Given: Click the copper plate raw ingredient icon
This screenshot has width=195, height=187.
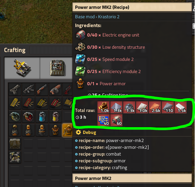Looking at the screenshot, I should (x=155, y=107).
